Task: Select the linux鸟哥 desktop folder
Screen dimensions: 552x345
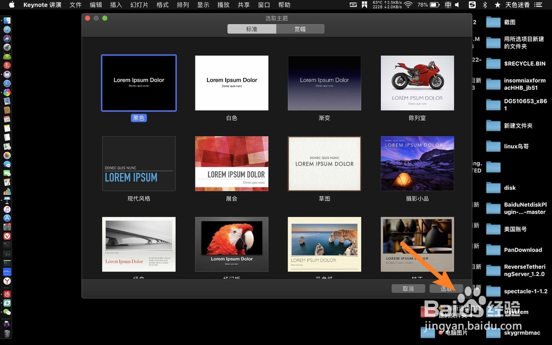Action: click(493, 146)
